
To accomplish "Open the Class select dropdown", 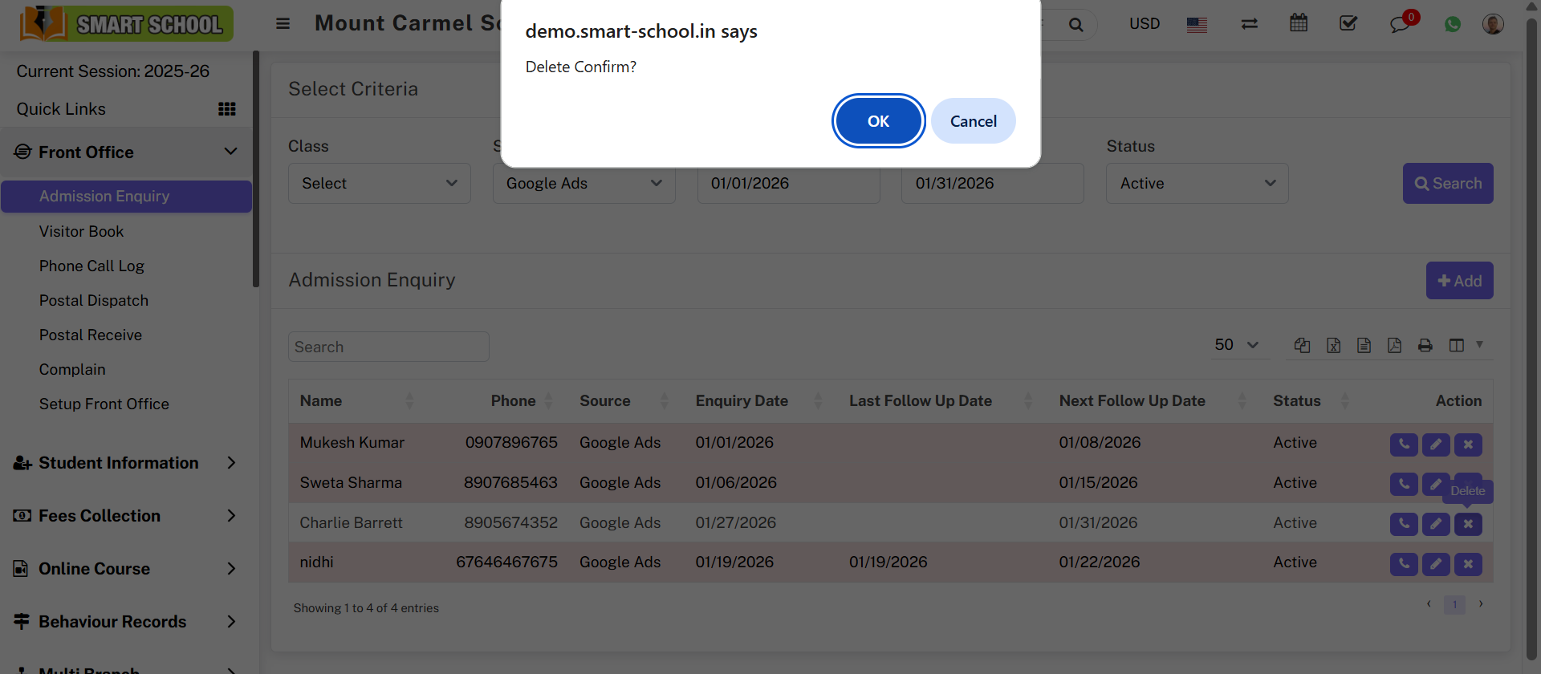I will click(379, 184).
